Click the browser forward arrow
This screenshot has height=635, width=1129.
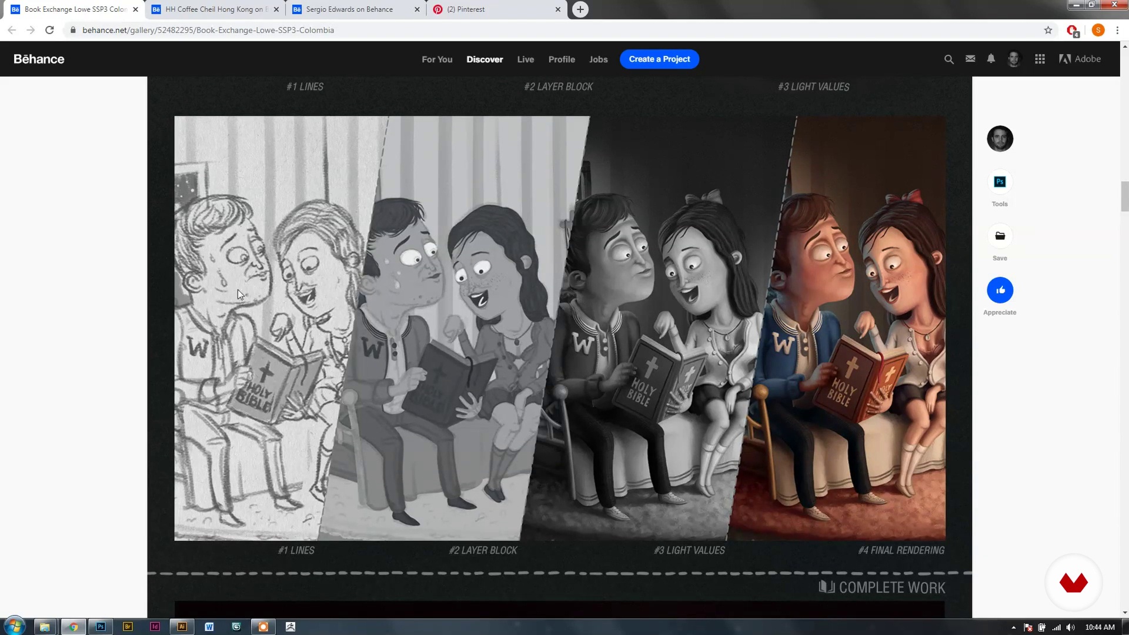(x=31, y=30)
